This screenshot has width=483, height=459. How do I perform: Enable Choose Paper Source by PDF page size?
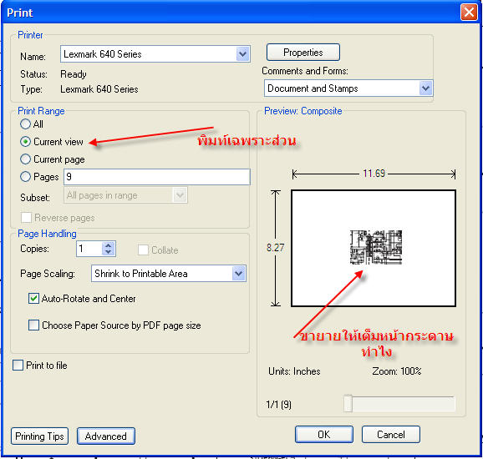[33, 325]
